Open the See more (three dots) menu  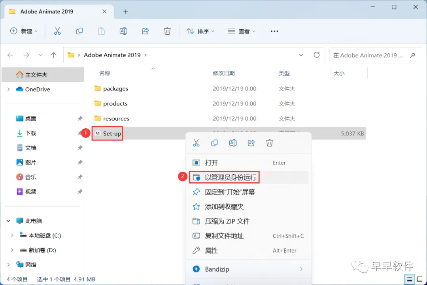point(274,31)
